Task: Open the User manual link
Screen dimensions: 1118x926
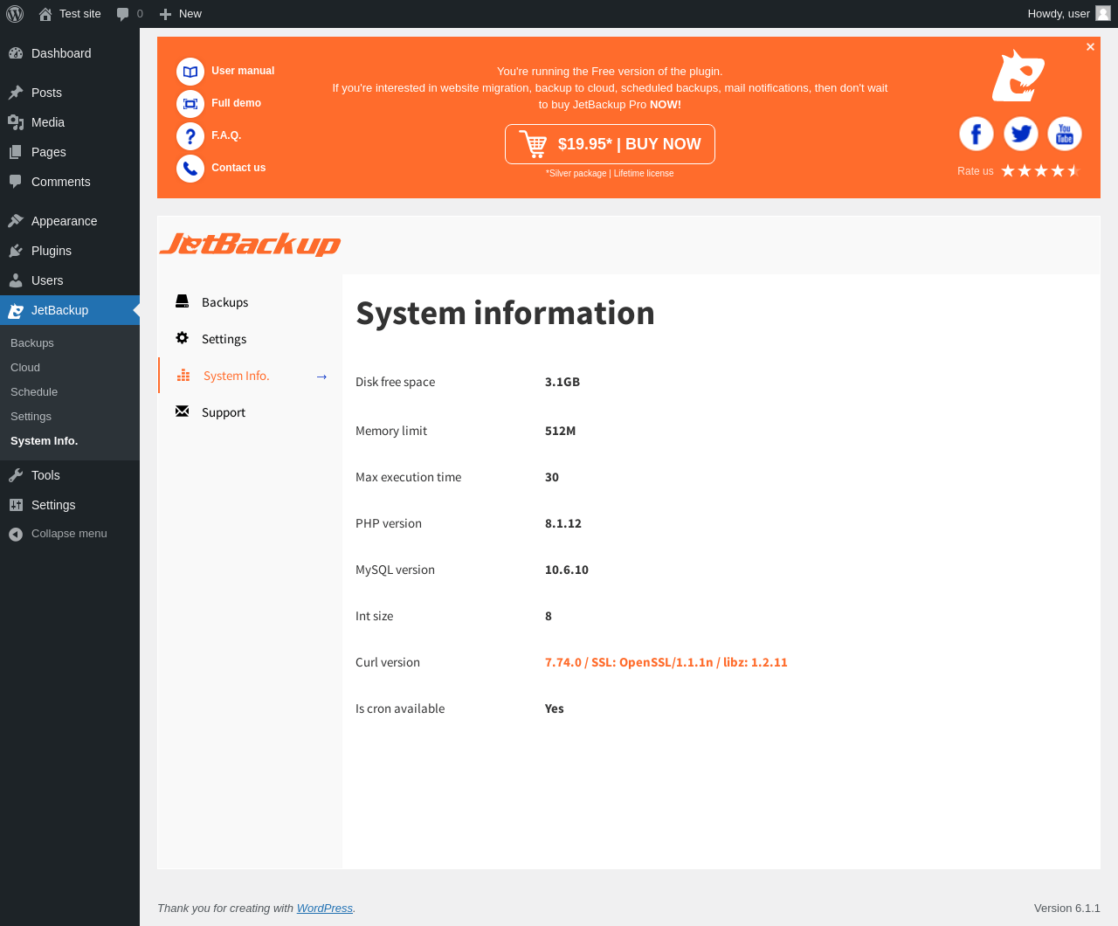Action: [x=243, y=71]
